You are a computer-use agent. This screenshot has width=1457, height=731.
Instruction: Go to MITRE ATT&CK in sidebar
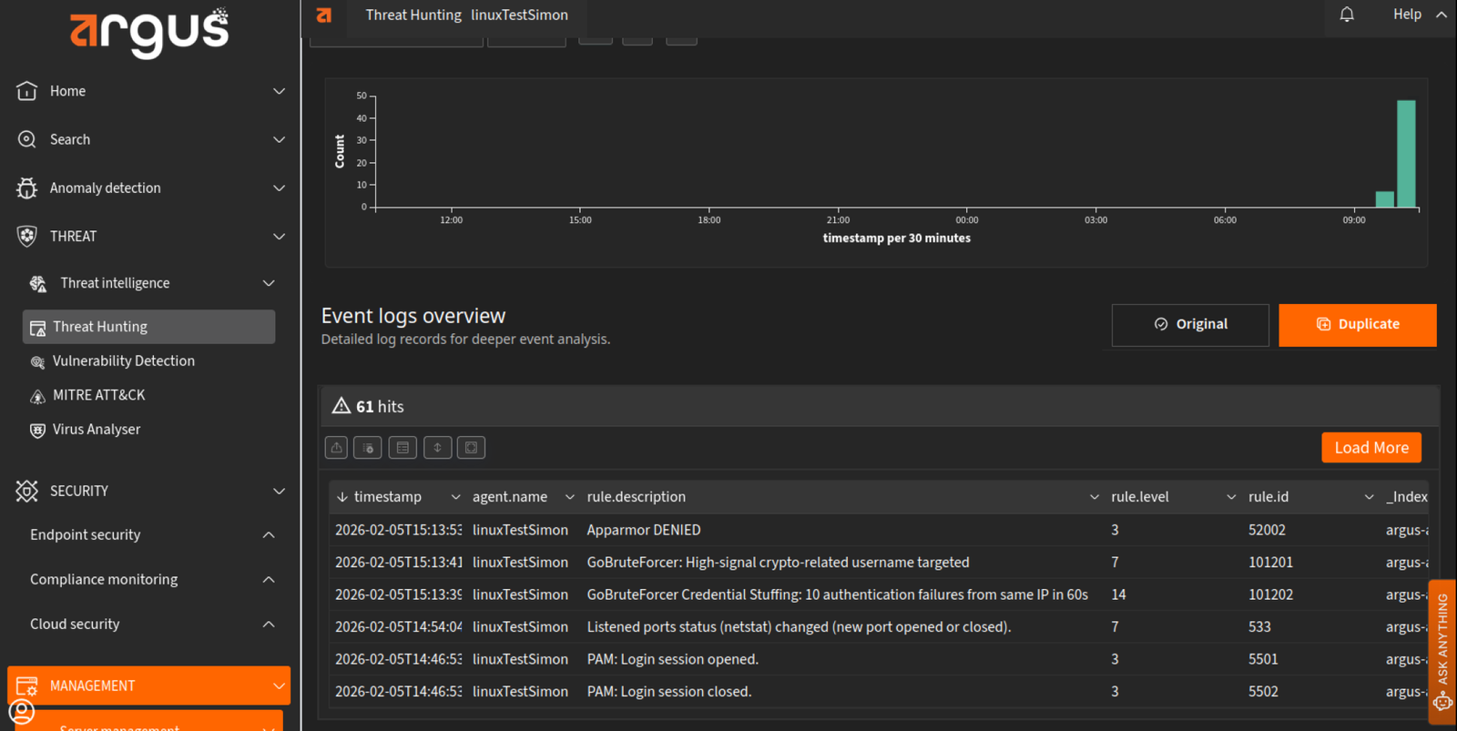tap(98, 395)
